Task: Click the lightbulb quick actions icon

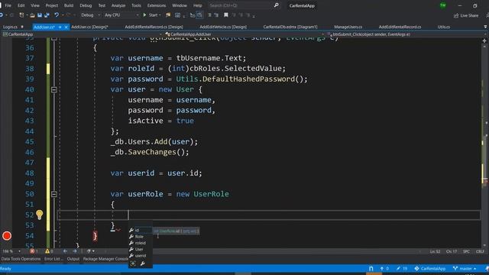Action: (x=39, y=215)
